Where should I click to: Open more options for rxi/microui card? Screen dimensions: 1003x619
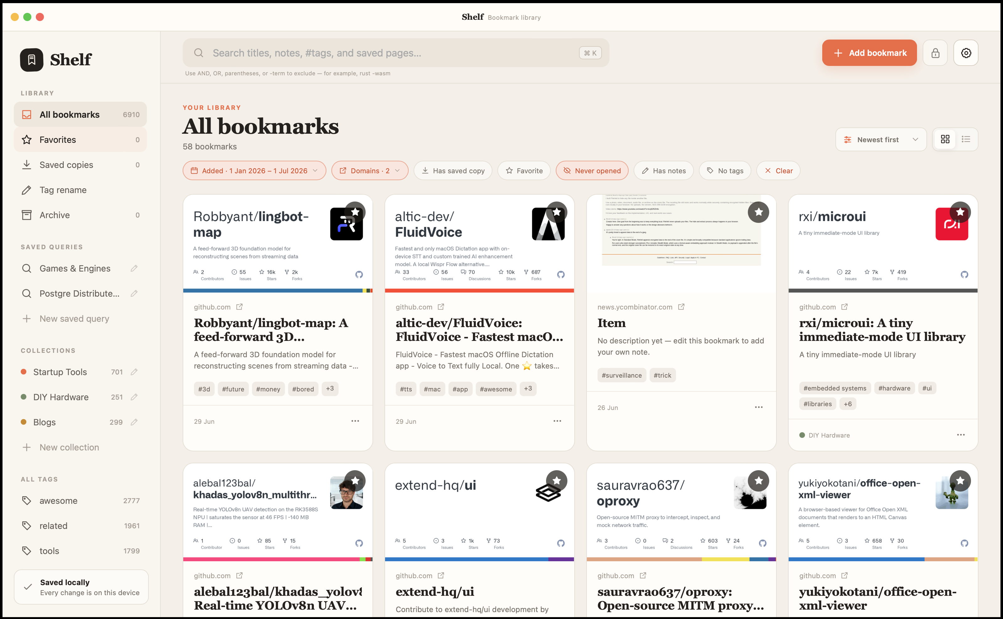(960, 435)
